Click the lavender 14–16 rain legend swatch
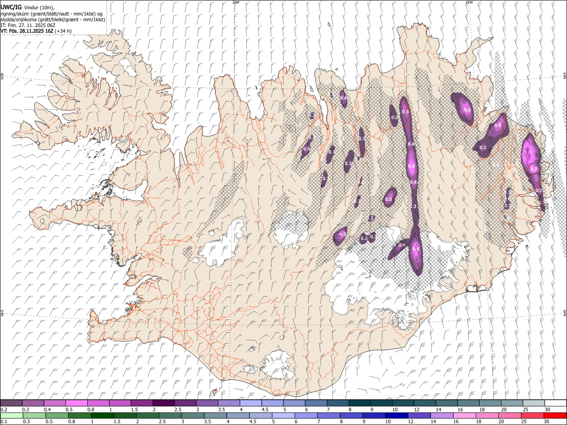The height and width of the screenshot is (425, 567). [442, 415]
